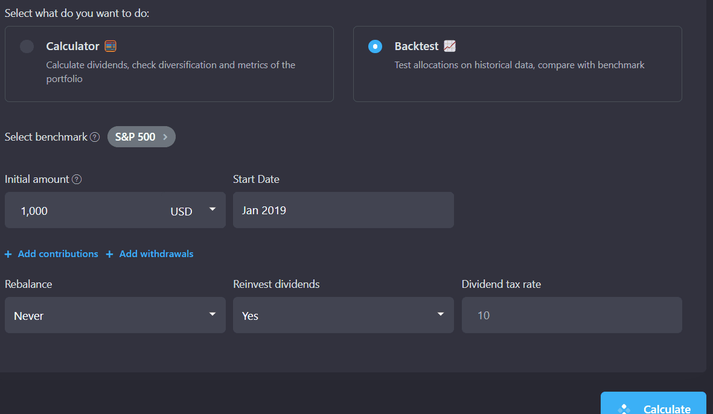Viewport: 713px width, 414px height.
Task: Click the Initial amount help question mark
Action: pyautogui.click(x=76, y=179)
